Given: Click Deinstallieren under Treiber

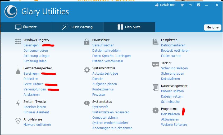Looking at the screenshot, I should pyautogui.click(x=170, y=79).
